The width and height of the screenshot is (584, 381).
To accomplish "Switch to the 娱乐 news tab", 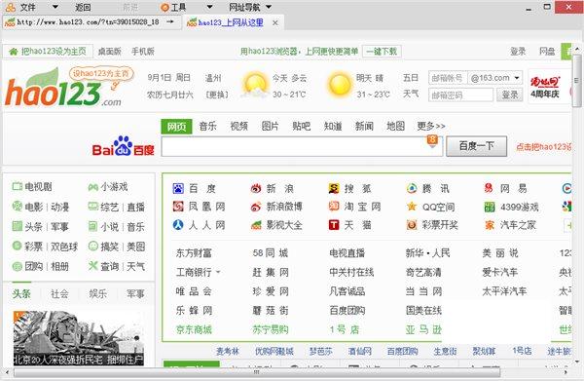I will tap(98, 293).
